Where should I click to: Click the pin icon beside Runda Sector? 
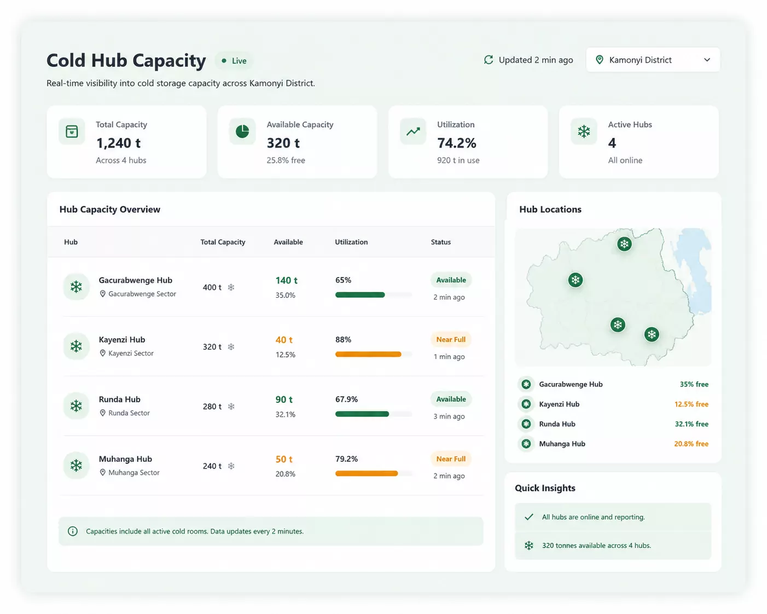pyautogui.click(x=102, y=413)
